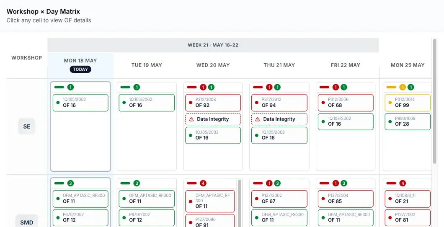Select the MON 25 MAY column header

(x=408, y=65)
